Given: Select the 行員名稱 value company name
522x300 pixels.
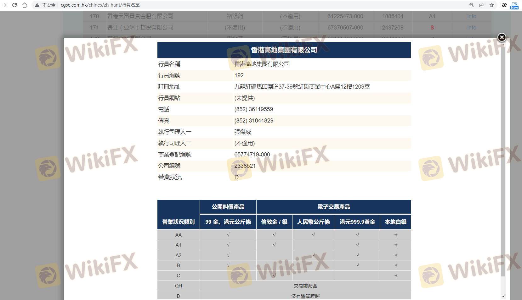Looking at the screenshot, I should coord(262,64).
